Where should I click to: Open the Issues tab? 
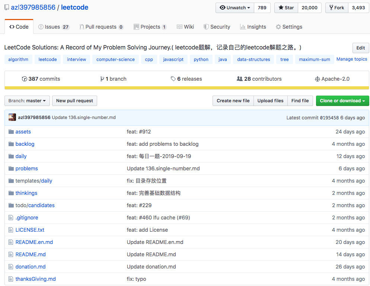54,27
